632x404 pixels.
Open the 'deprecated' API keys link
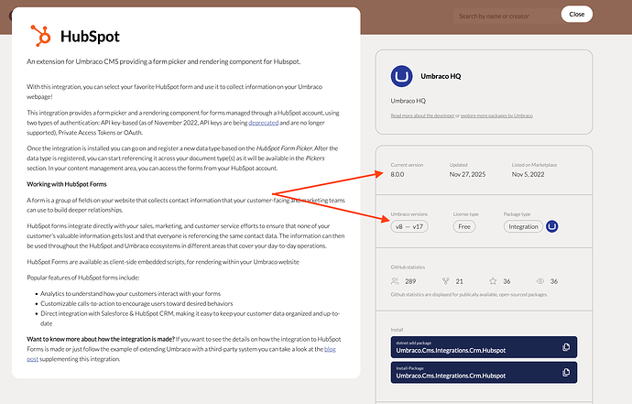(x=263, y=123)
